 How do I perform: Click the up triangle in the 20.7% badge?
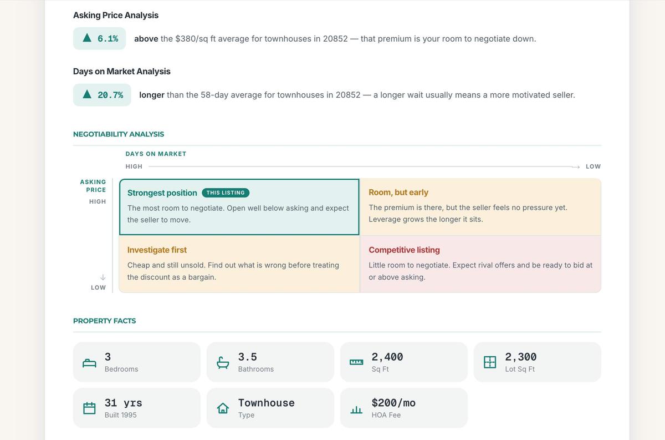click(x=87, y=94)
